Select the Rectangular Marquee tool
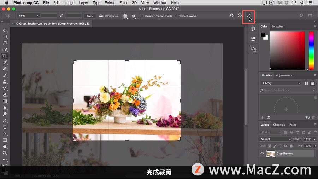This screenshot has height=179, width=318. 5,37
